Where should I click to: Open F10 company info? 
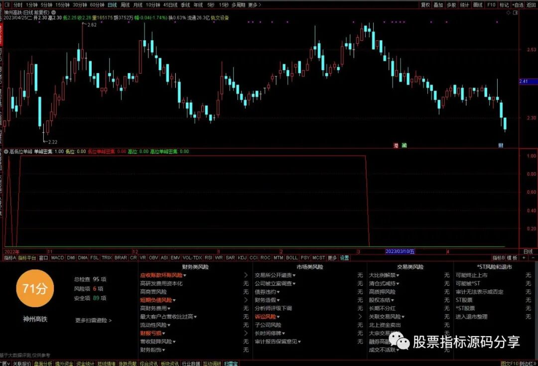coord(491,5)
